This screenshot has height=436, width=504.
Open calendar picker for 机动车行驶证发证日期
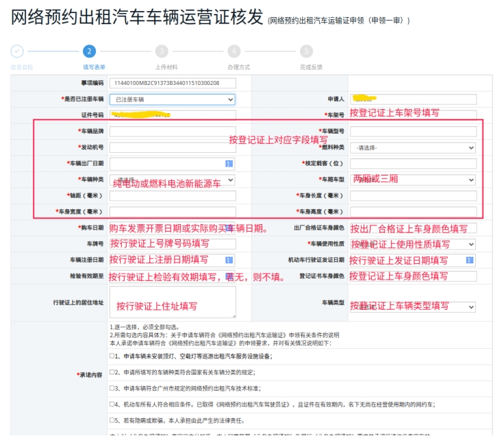[470, 261]
